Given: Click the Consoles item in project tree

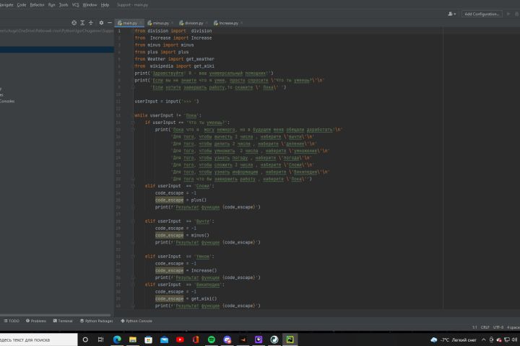Looking at the screenshot, I should click(x=7, y=102).
